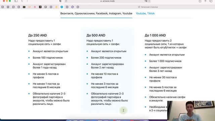The width and height of the screenshot is (215, 121).
Task: Click Аккаунт зарегистрирован более 2 лет назад
Action: point(107,66)
